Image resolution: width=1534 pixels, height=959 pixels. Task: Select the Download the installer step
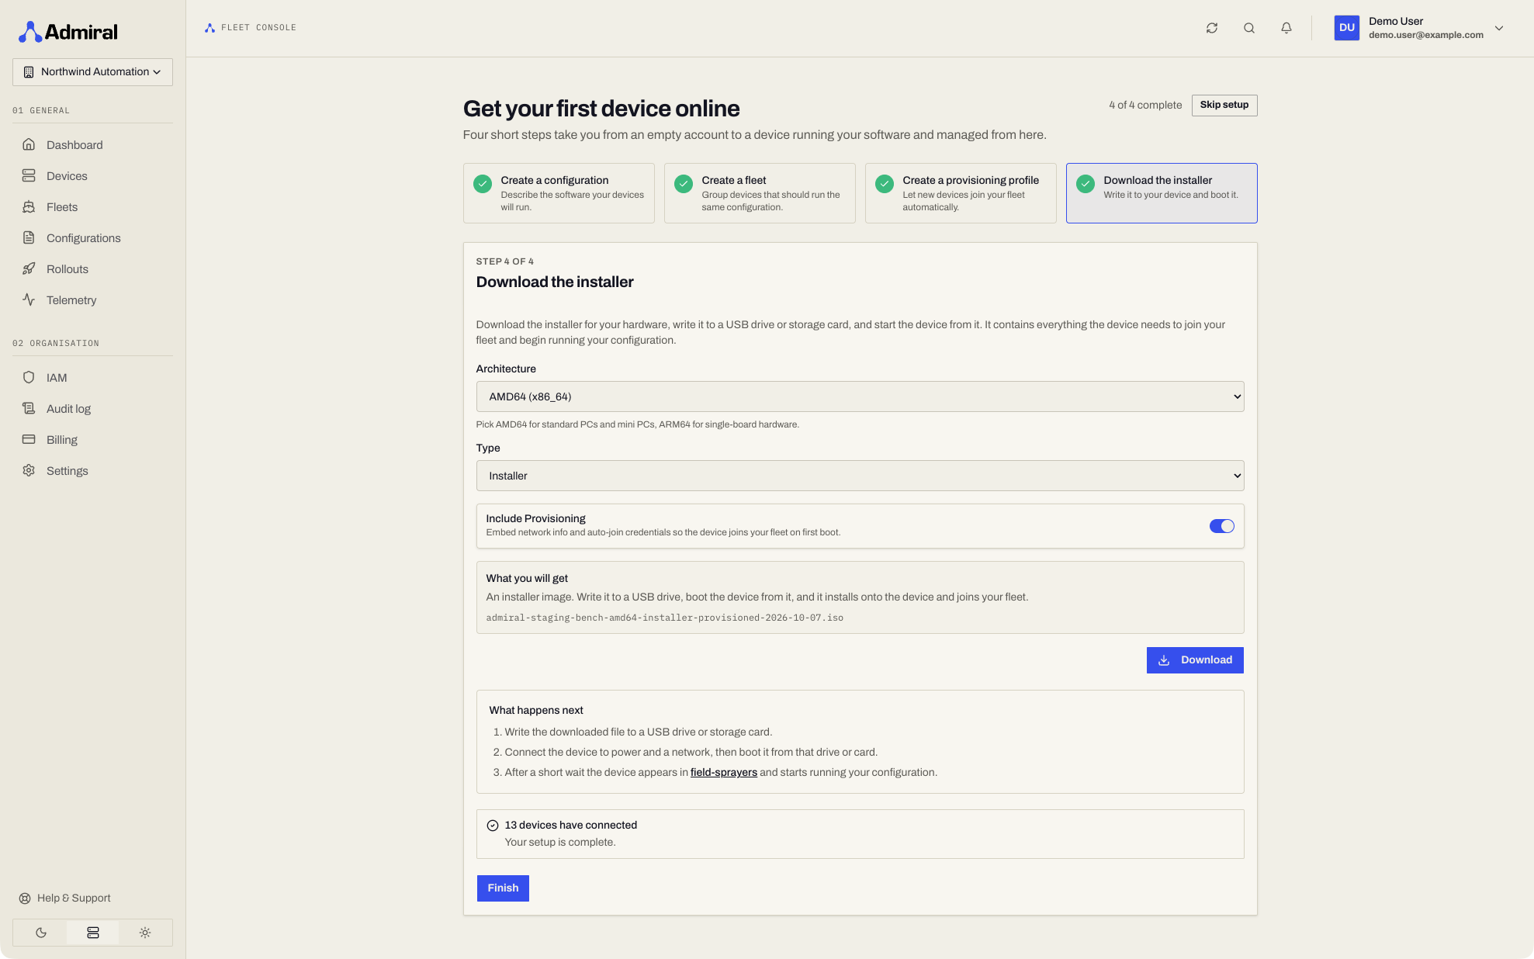[1162, 193]
